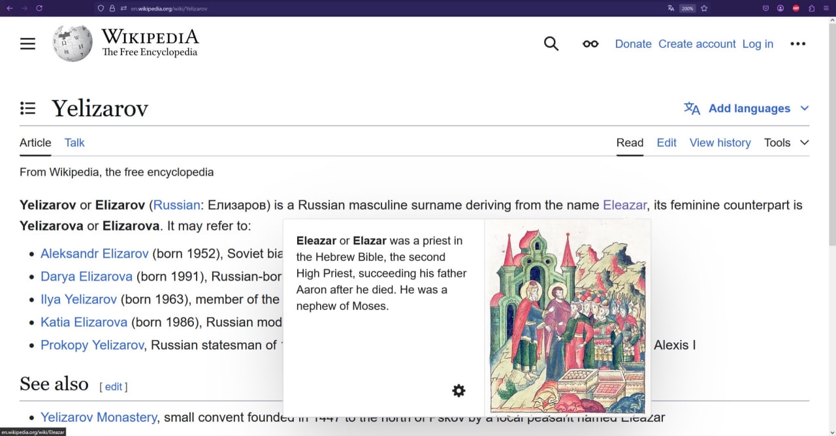The height and width of the screenshot is (436, 836).
Task: Open the Firefox application menu
Action: (826, 8)
